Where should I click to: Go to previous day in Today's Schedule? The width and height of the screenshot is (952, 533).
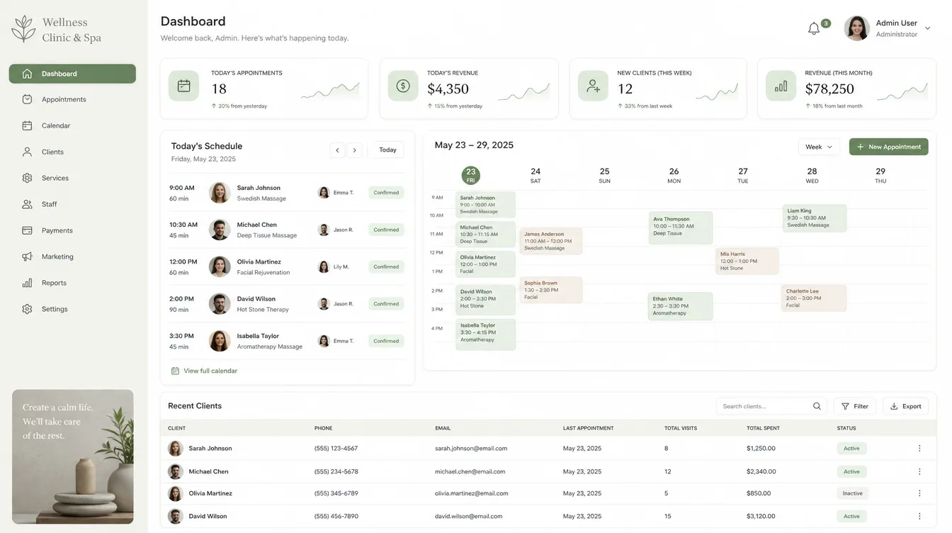(337, 150)
